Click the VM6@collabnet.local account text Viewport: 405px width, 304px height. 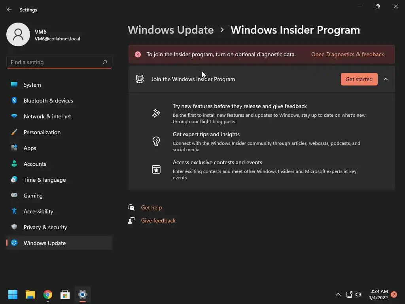[57, 39]
